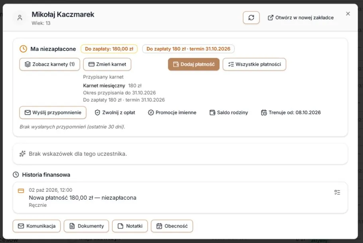Screen dimensions: 363x243
Task: Click 'Karnet miesięczny' text
Action: pos(104,86)
